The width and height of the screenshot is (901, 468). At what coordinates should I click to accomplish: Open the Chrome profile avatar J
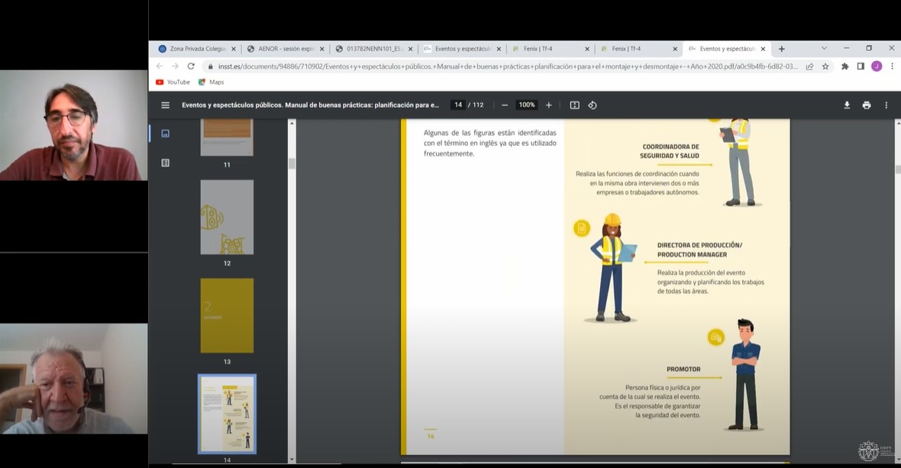pyautogui.click(x=877, y=66)
